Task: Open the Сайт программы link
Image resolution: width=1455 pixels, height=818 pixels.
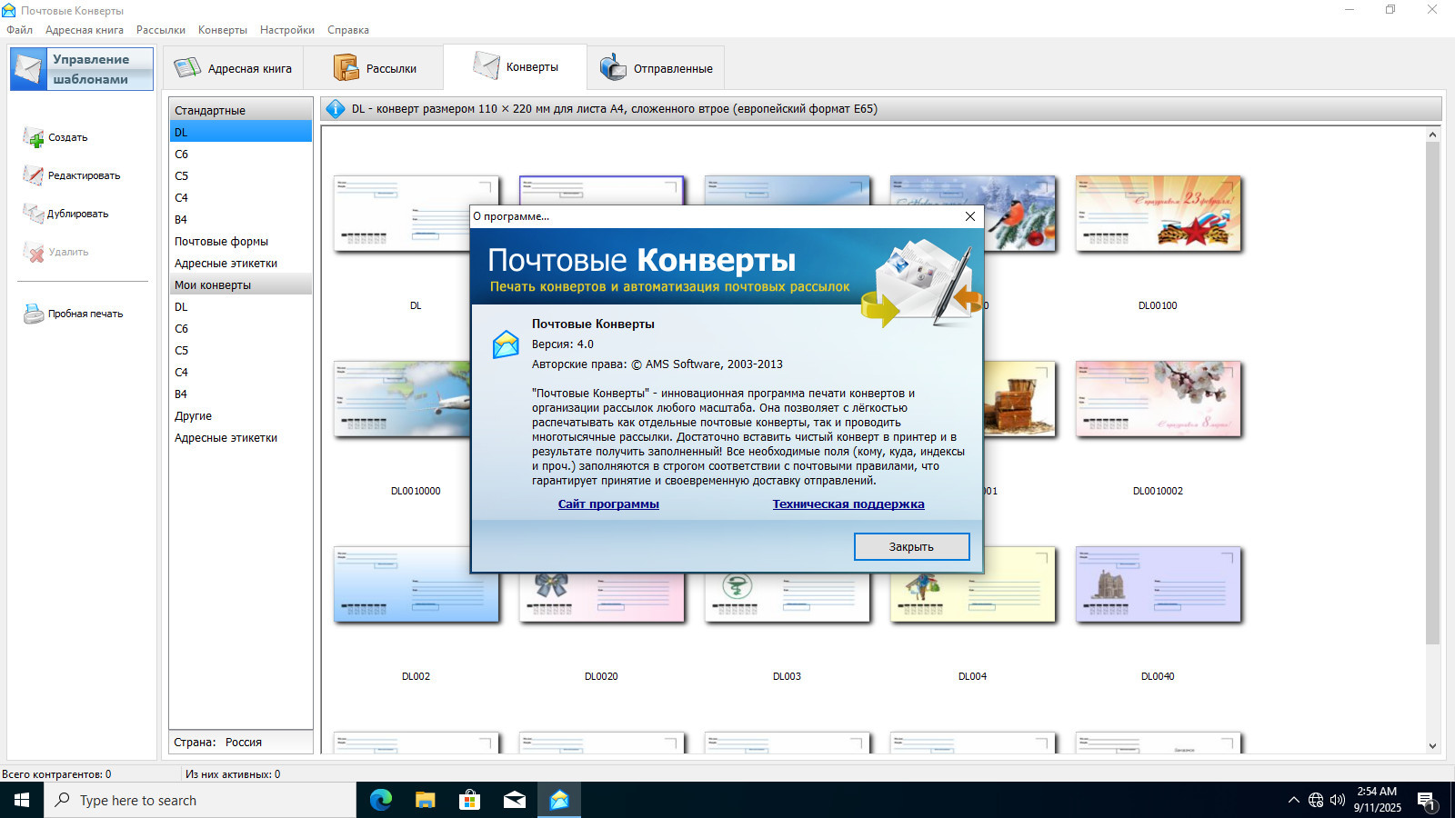Action: point(608,504)
